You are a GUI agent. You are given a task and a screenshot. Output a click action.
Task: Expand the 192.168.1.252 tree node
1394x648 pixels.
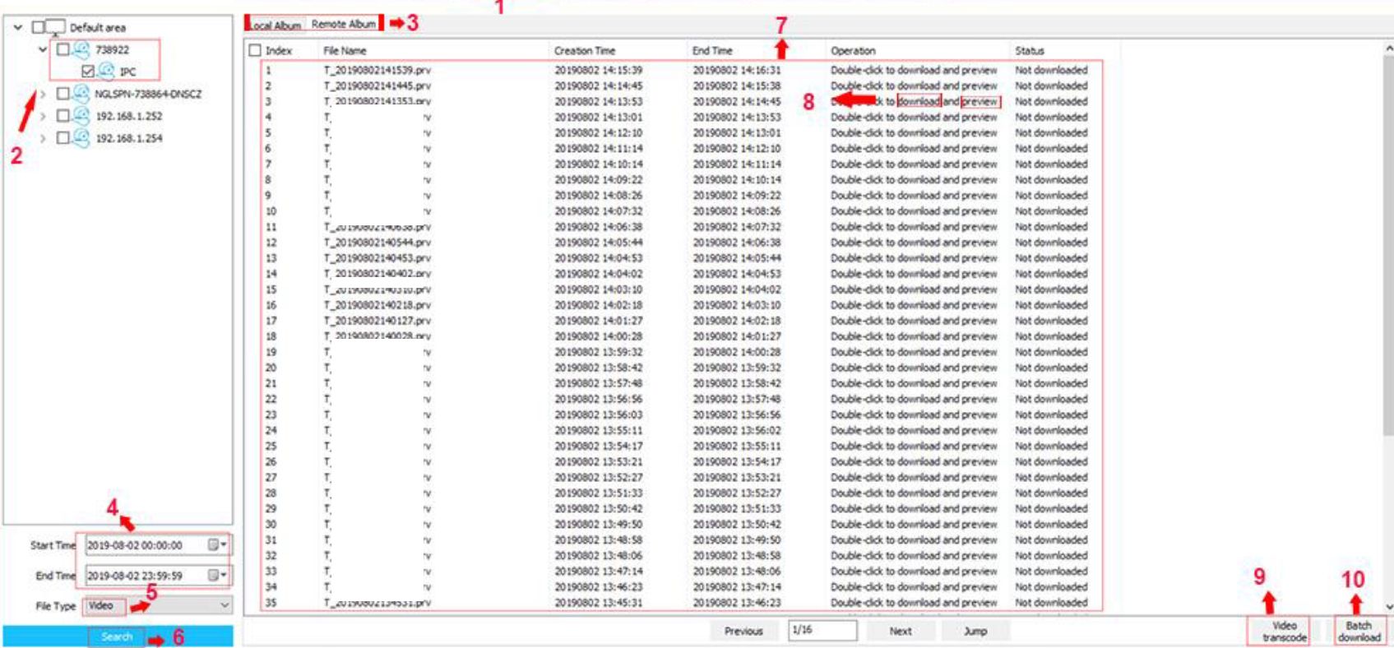tap(43, 116)
